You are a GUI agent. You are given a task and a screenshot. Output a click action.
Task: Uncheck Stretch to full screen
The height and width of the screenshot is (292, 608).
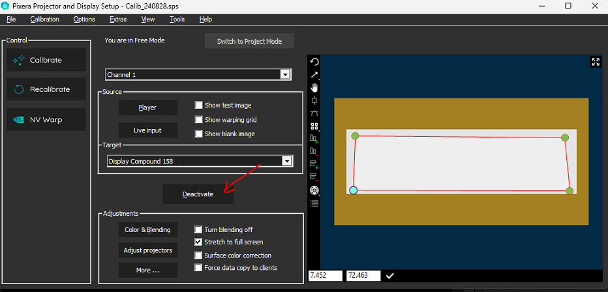[x=199, y=242]
